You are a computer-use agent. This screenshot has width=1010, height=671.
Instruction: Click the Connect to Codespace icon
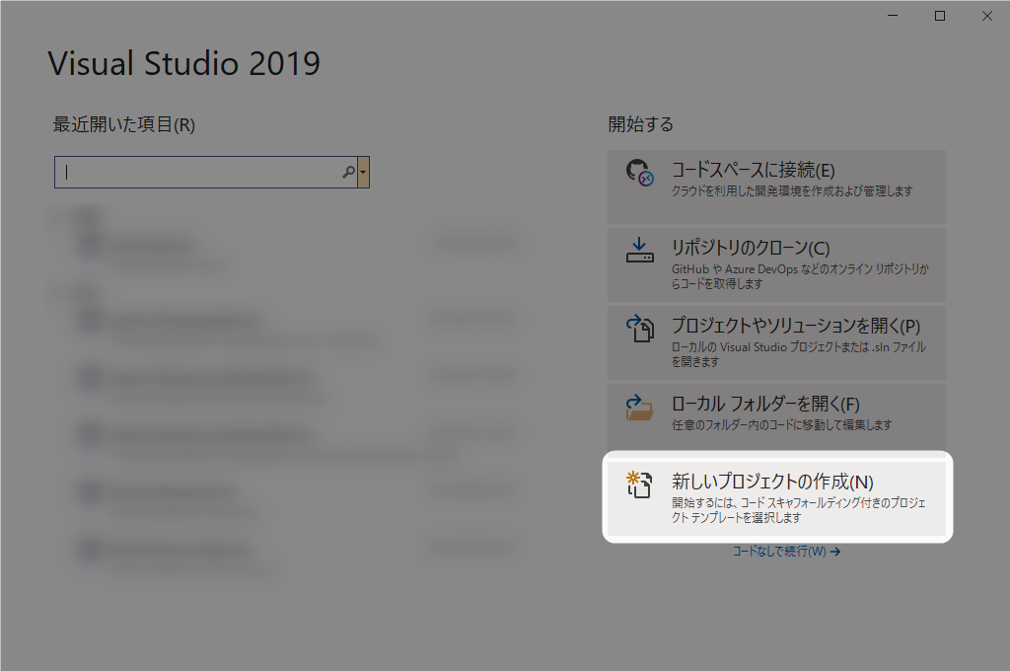tap(639, 173)
